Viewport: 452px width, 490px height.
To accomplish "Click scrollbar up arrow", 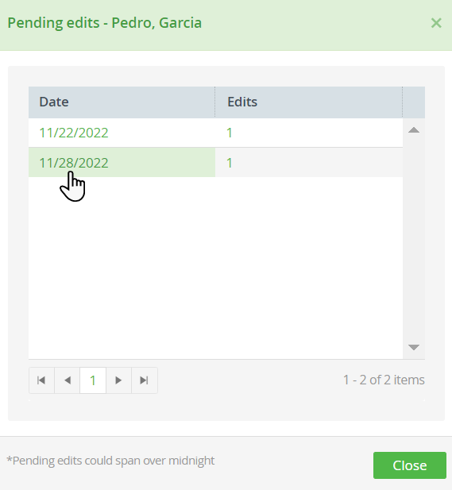I will 414,130.
